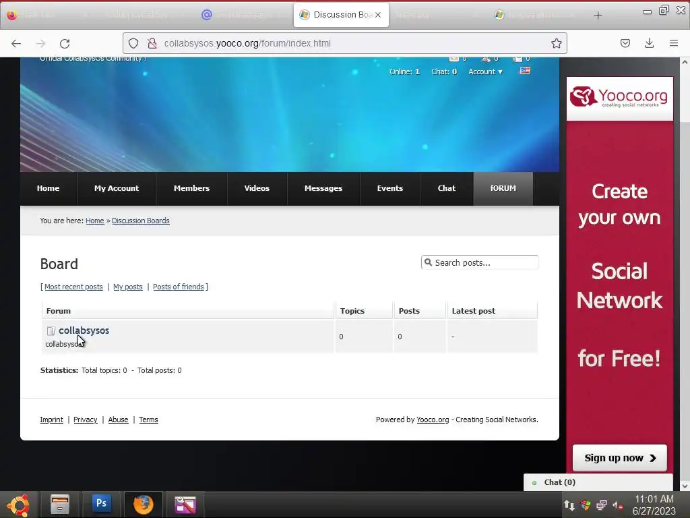Click the Search posts input field
The width and height of the screenshot is (690, 518).
coord(480,262)
